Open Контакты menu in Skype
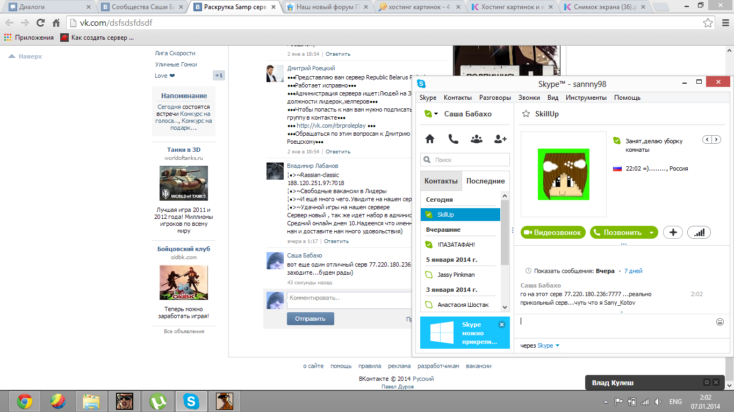Viewport: 734px width, 412px height. (x=458, y=98)
